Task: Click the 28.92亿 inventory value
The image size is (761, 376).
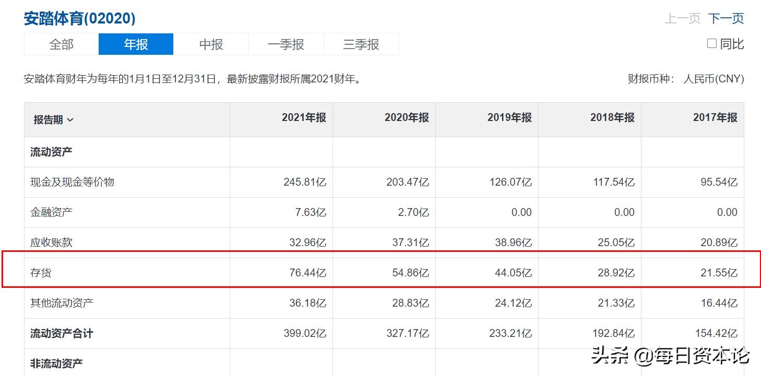Action: (x=616, y=273)
